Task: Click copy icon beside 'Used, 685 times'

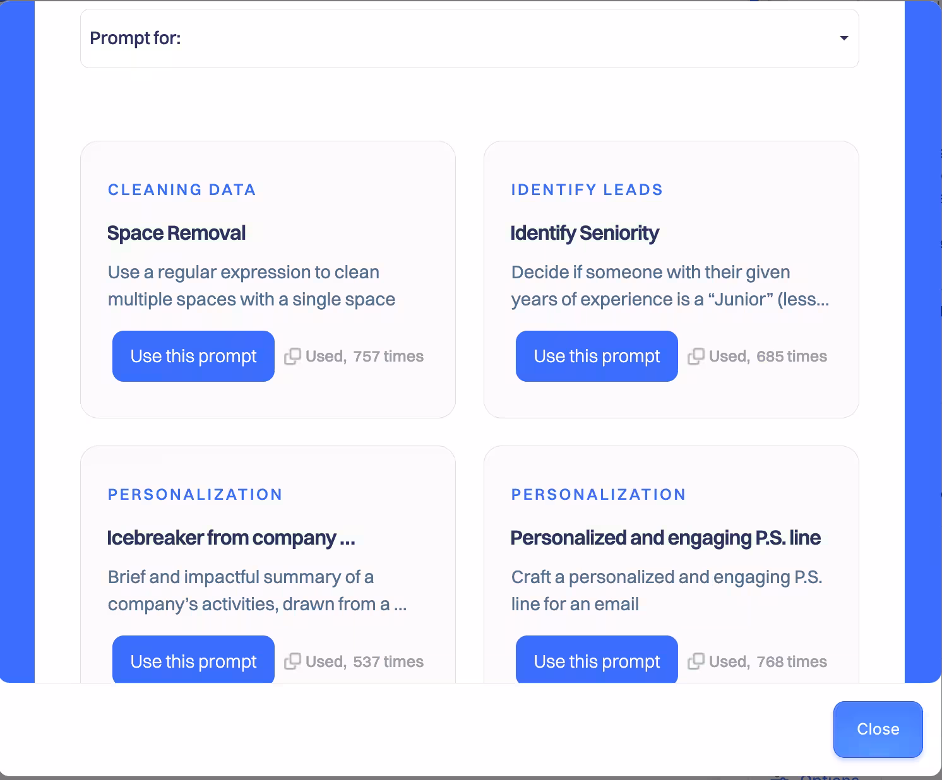Action: (x=696, y=357)
